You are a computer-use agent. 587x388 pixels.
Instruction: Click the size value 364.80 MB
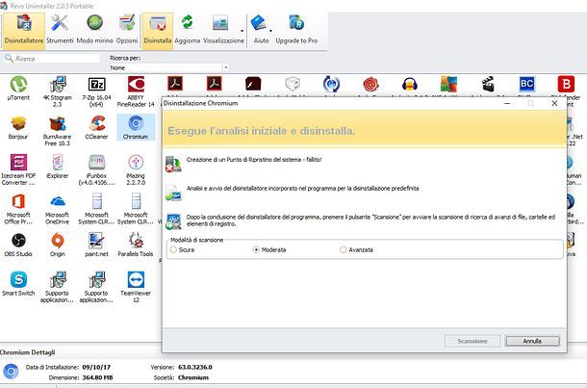(x=97, y=377)
